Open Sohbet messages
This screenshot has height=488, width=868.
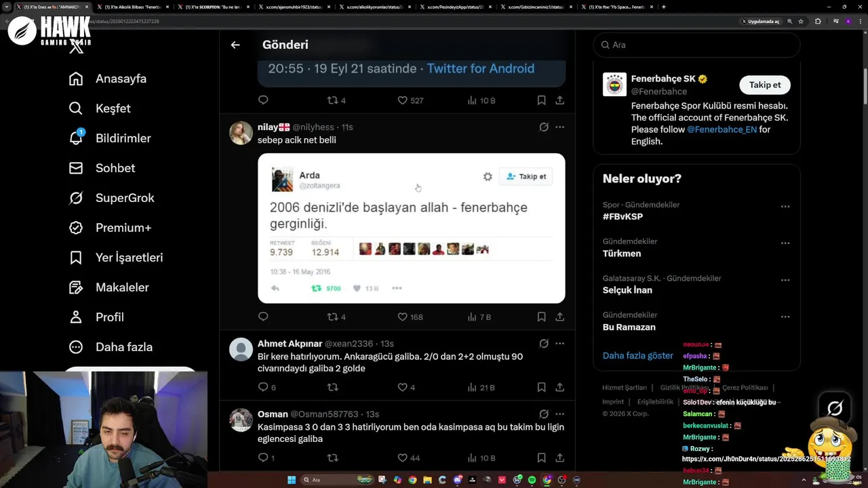click(102, 168)
